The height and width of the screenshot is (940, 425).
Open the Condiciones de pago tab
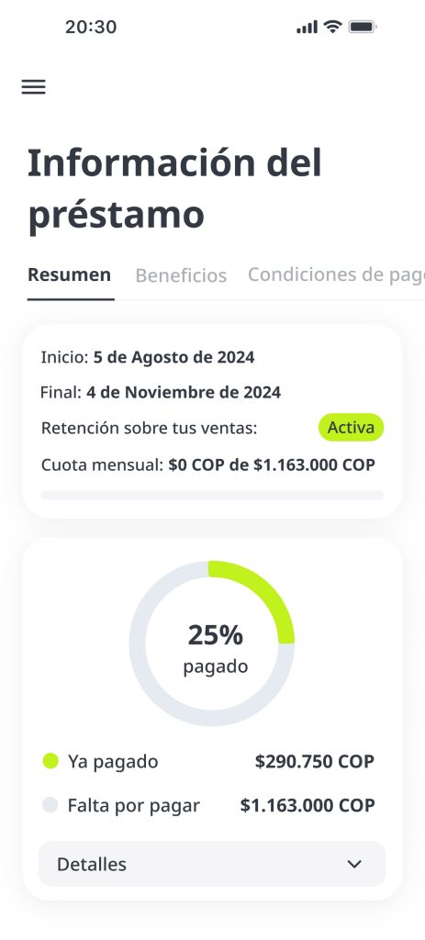click(336, 274)
